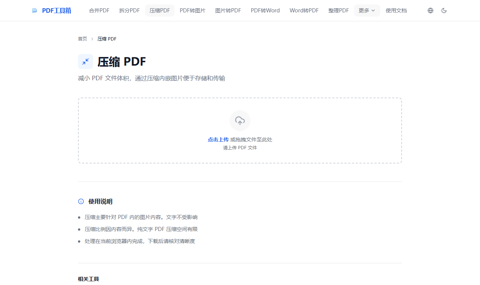Click the 点击上传 link
Image resolution: width=480 pixels, height=285 pixels.
[218, 139]
